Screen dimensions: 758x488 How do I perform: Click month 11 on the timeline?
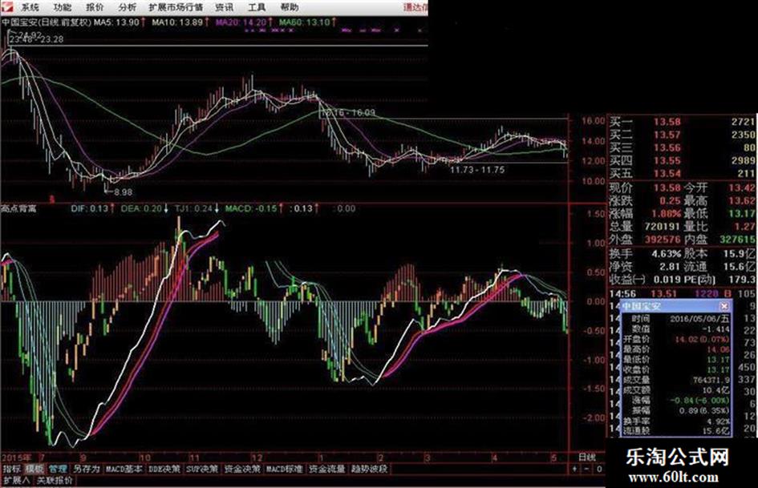click(194, 457)
